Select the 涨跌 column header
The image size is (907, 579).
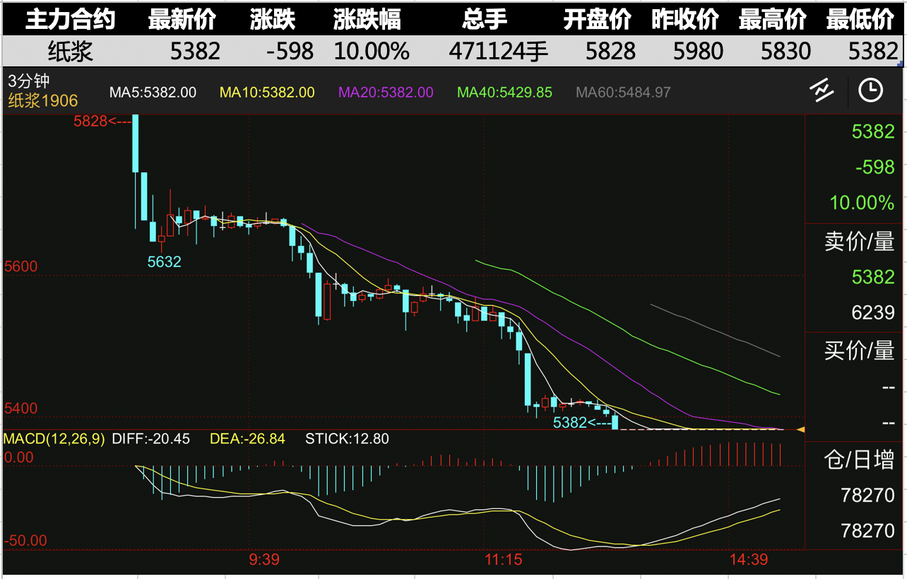point(273,20)
